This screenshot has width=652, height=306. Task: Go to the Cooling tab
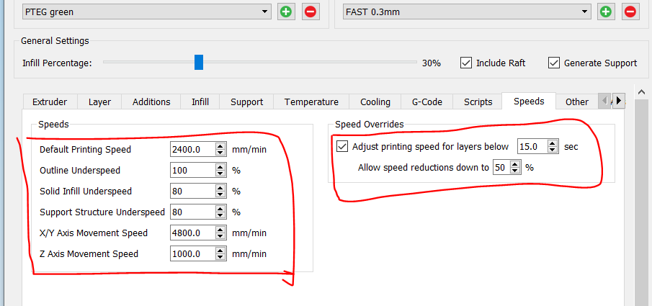pyautogui.click(x=375, y=102)
